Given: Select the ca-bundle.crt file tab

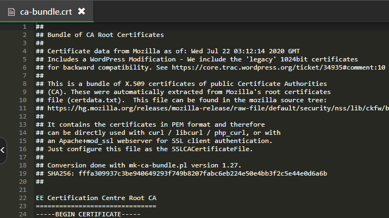Looking at the screenshot, I should [x=47, y=11].
